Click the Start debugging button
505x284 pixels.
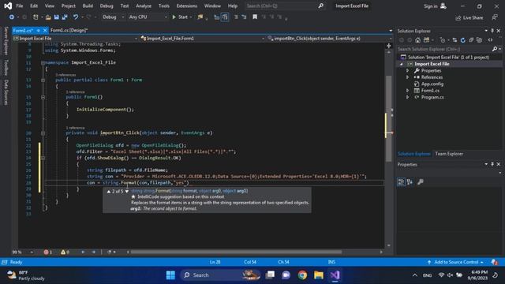pos(180,17)
